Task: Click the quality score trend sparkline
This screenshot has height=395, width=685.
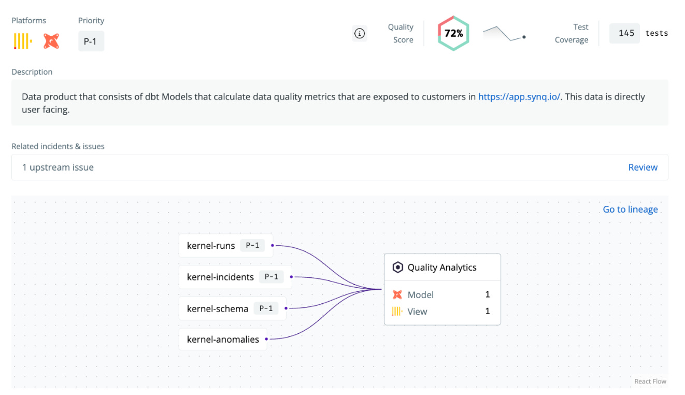Action: 505,34
